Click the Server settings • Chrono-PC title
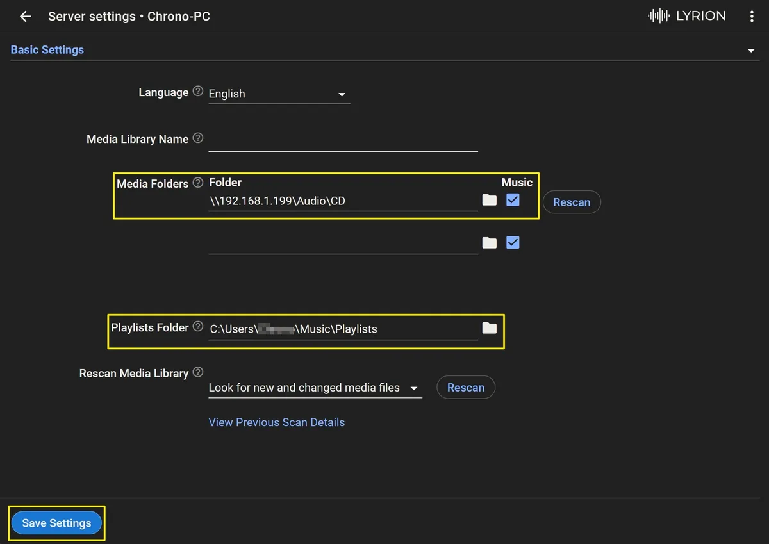 (129, 17)
